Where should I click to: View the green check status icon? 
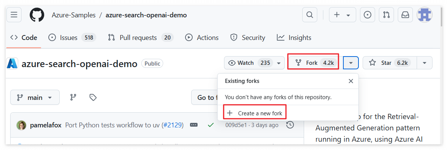tap(211, 125)
